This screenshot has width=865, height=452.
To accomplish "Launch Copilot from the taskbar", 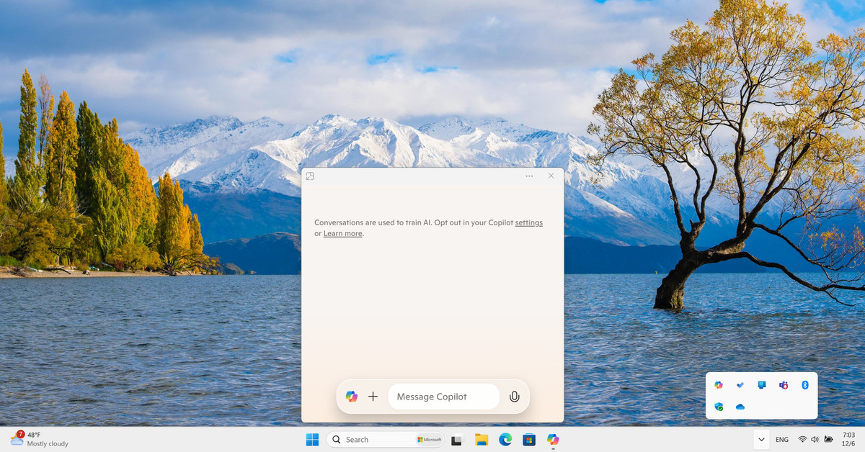I will 553,439.
